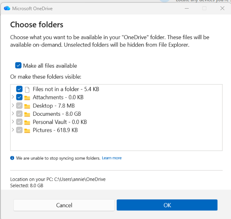Uncheck Make all files available

18,65
